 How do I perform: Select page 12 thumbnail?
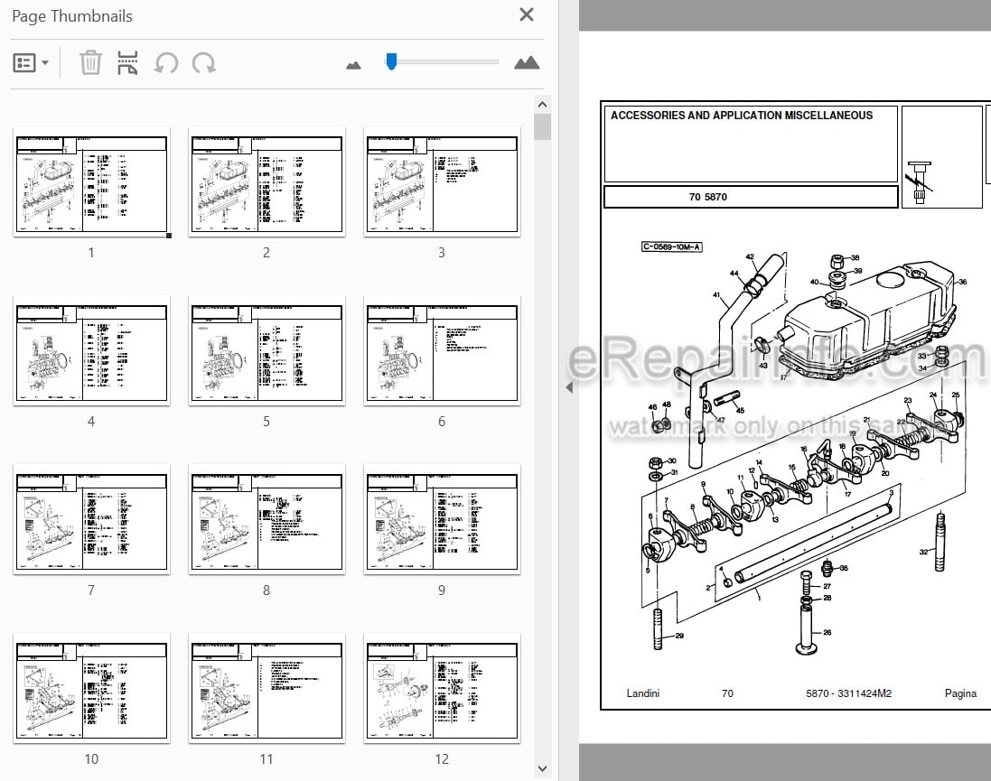click(442, 687)
